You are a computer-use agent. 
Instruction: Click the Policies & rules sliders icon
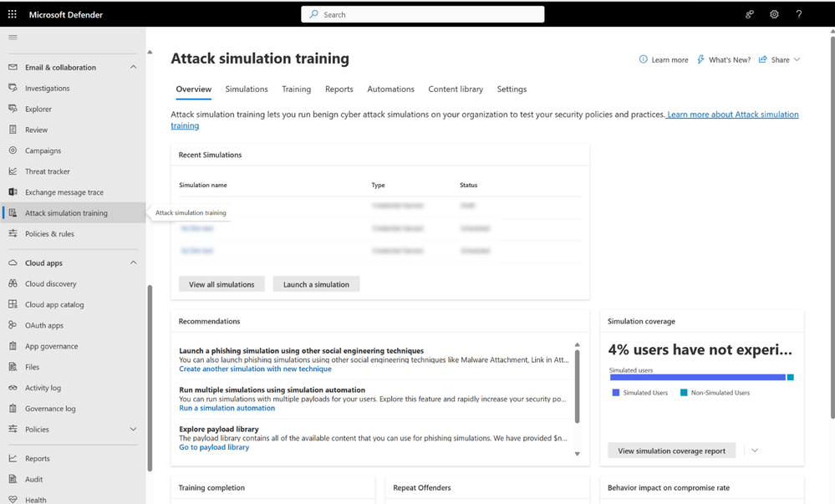pyautogui.click(x=13, y=233)
